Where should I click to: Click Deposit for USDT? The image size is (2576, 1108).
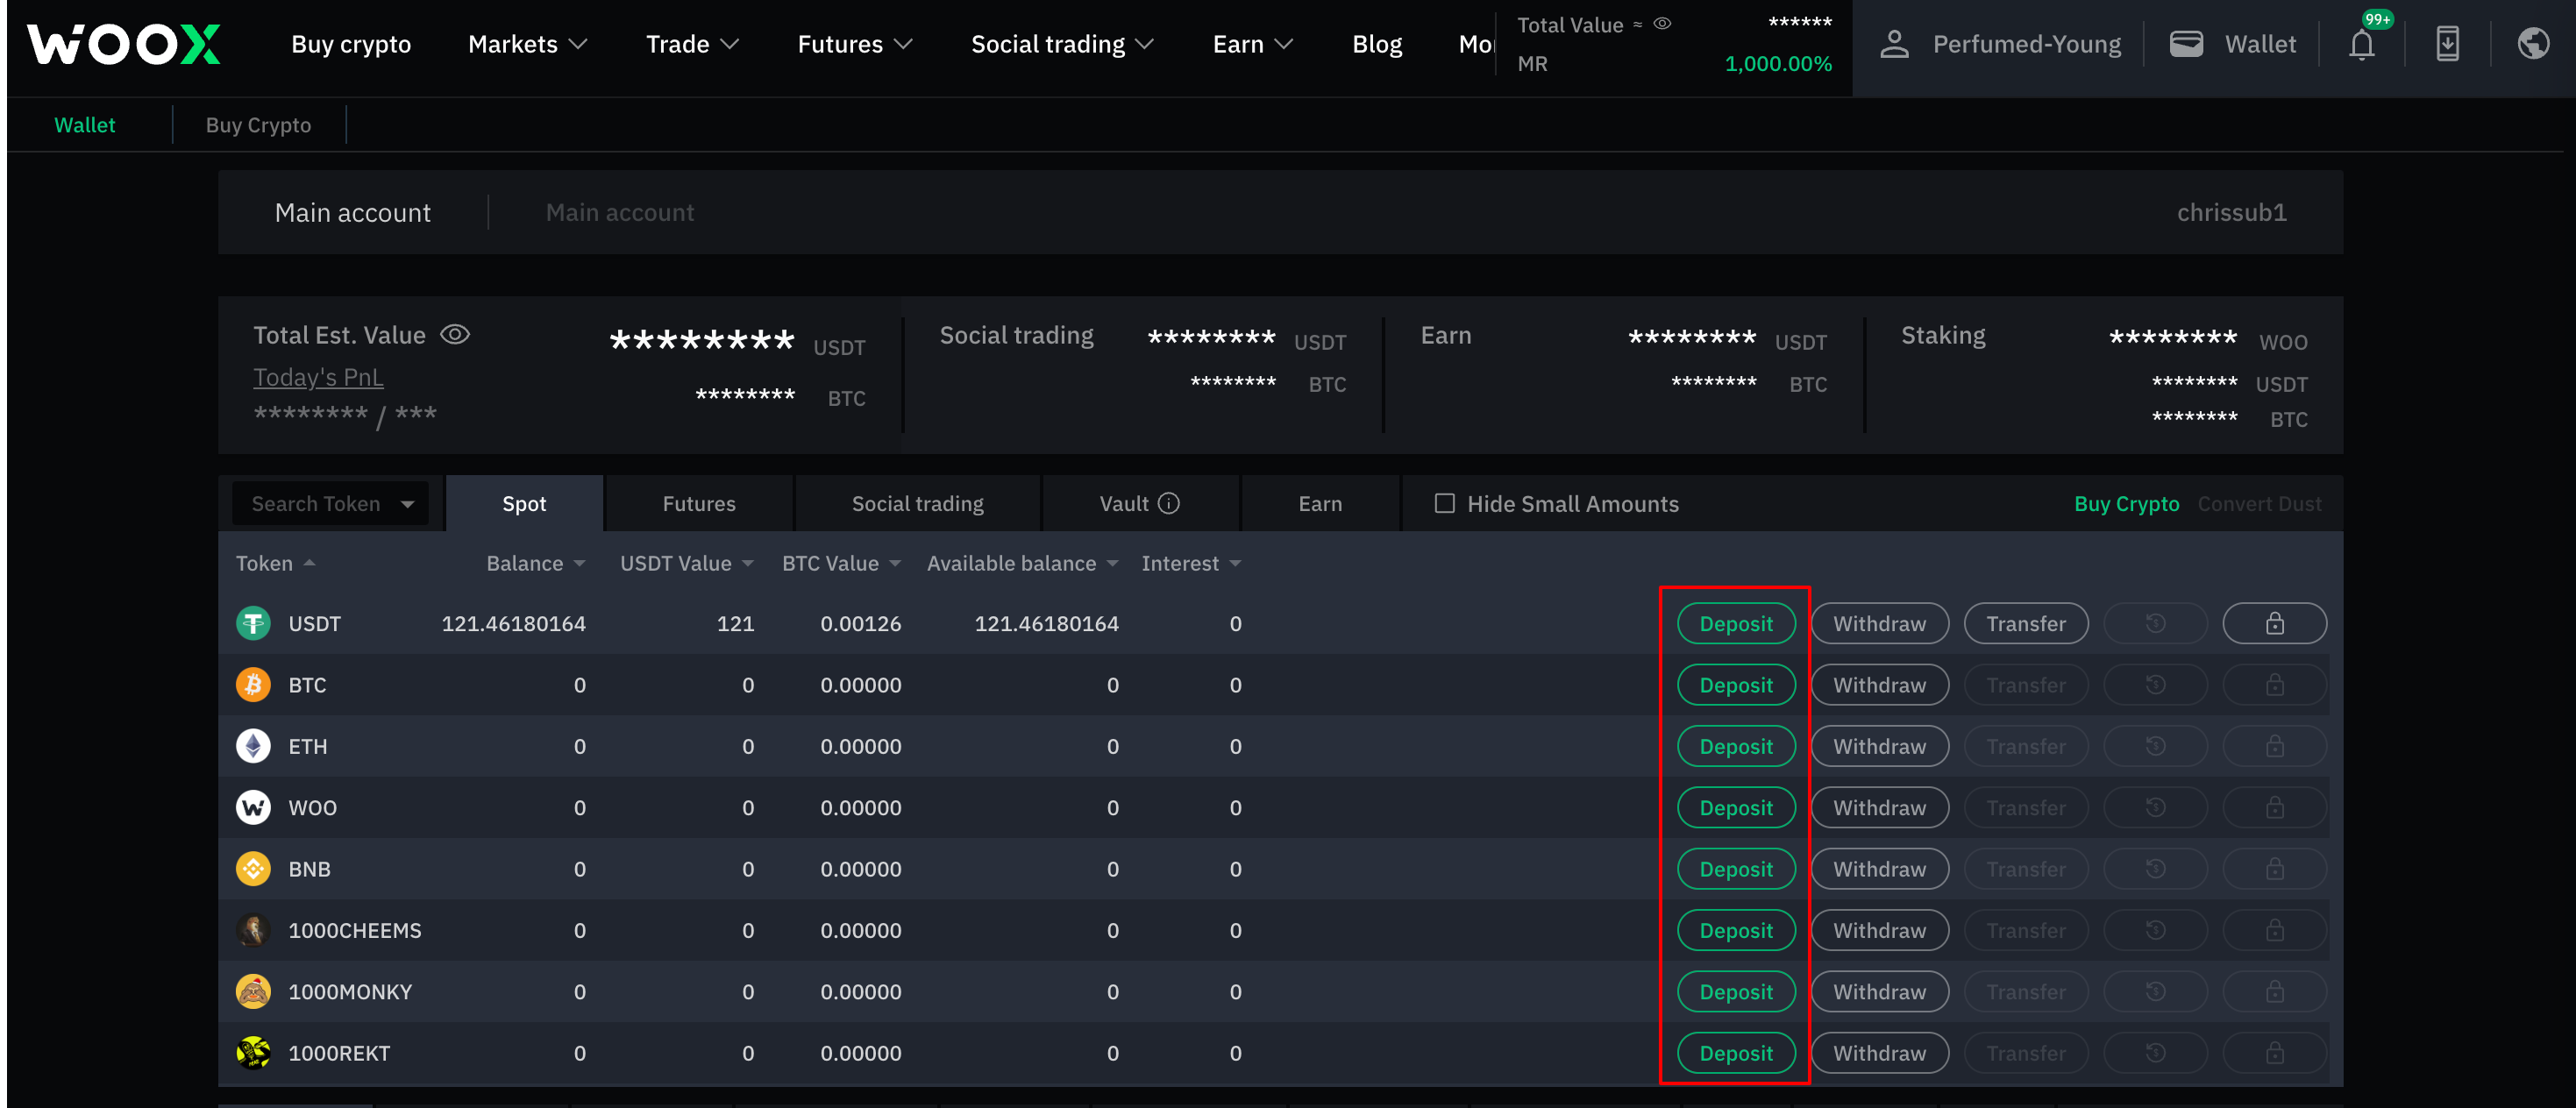[x=1736, y=623]
